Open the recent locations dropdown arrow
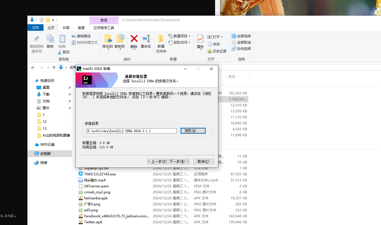The image size is (381, 225). click(x=48, y=68)
